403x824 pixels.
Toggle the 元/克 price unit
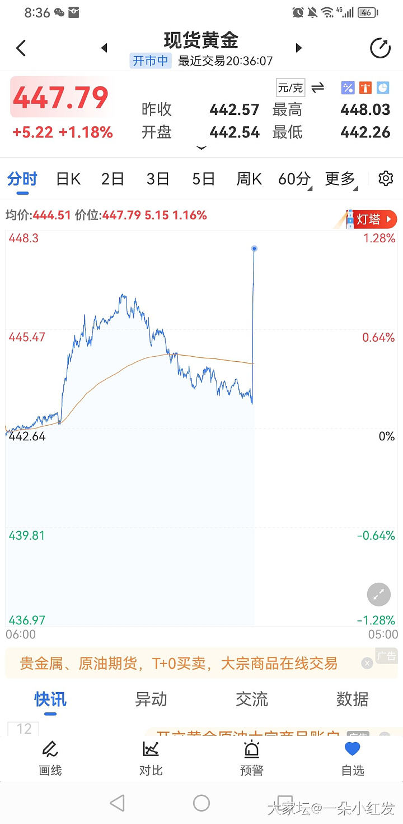tap(290, 88)
